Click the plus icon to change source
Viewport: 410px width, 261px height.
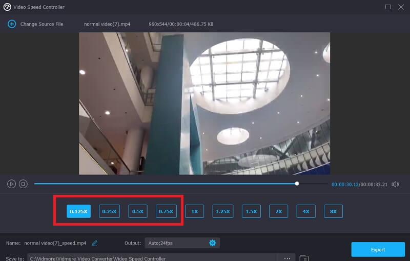(x=12, y=24)
